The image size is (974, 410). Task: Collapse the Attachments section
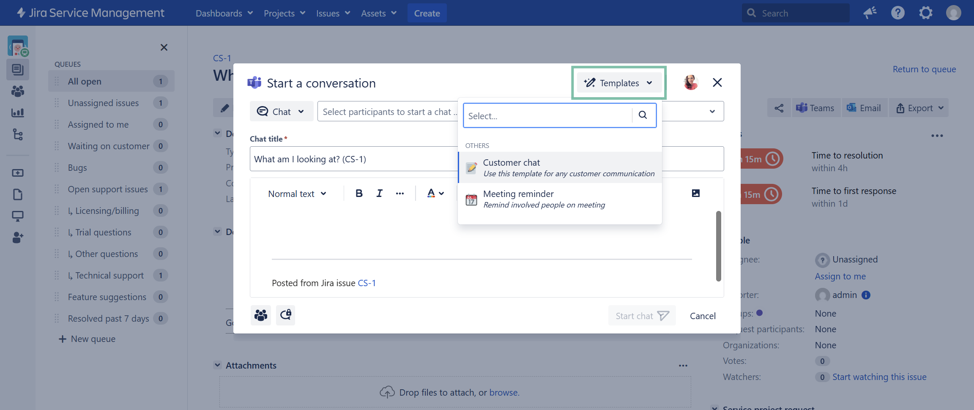(x=218, y=365)
